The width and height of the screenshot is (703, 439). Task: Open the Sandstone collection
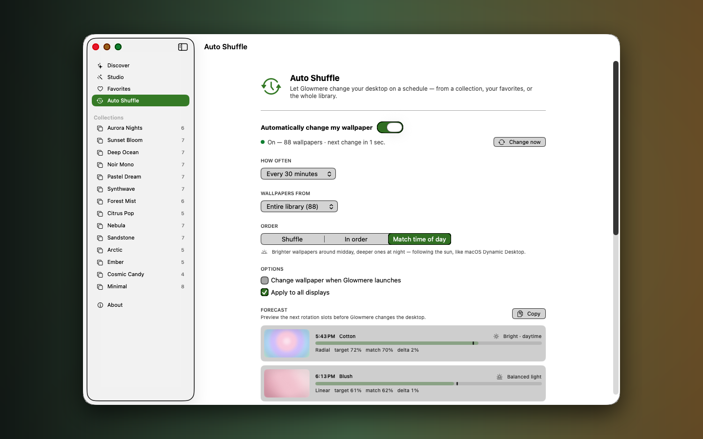pos(141,238)
